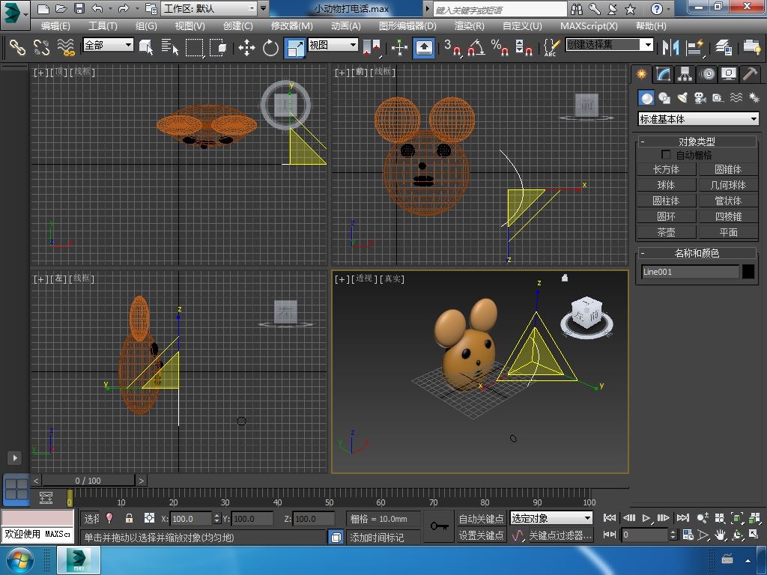Click the 圆环 torus button
The width and height of the screenshot is (767, 575).
pos(666,216)
